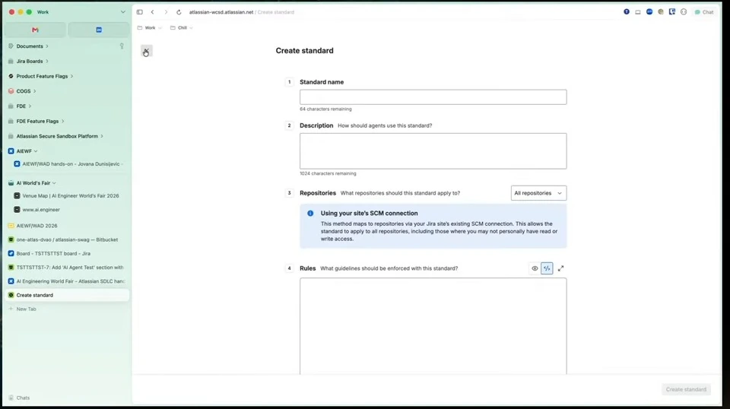Toggle the browser sidebar panel icon
The image size is (730, 409).
coord(140,12)
